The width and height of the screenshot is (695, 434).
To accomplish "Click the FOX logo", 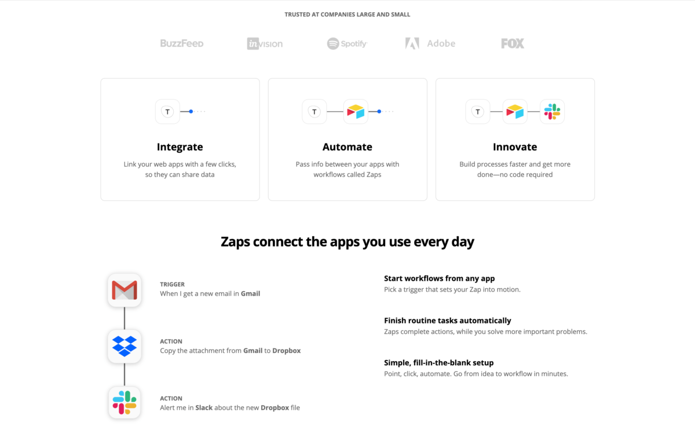I will click(x=513, y=43).
